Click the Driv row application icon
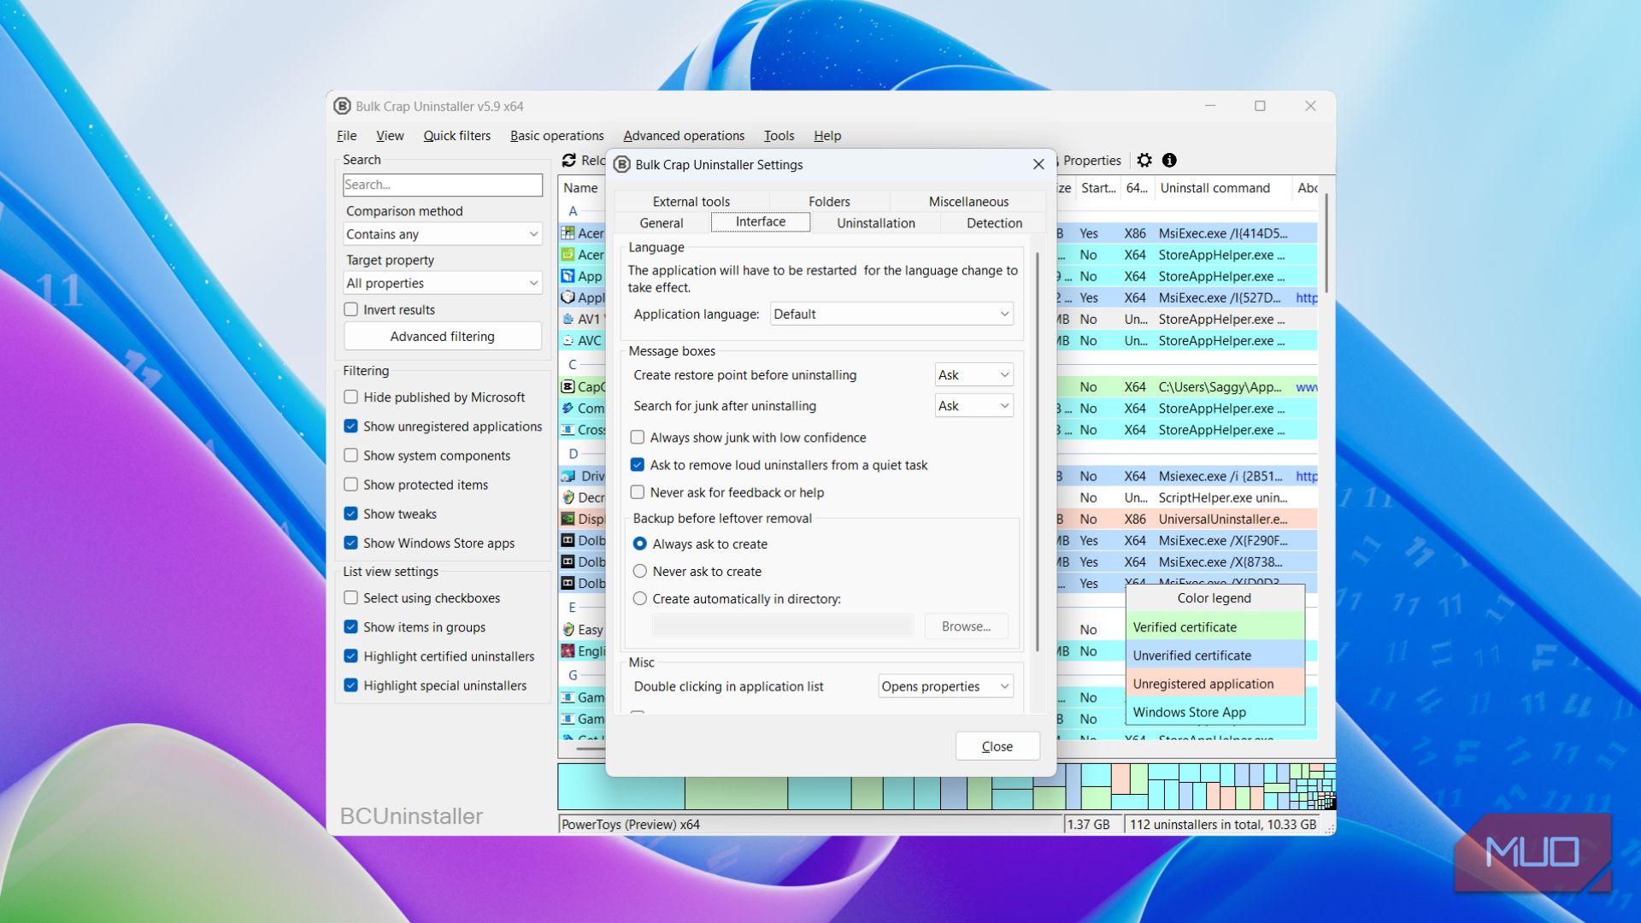1641x923 pixels. [x=568, y=476]
